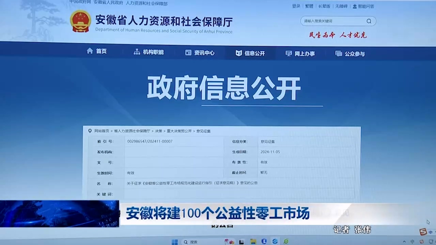Click the magnifier search icon in header
The height and width of the screenshot is (245, 436).
coord(369,21)
